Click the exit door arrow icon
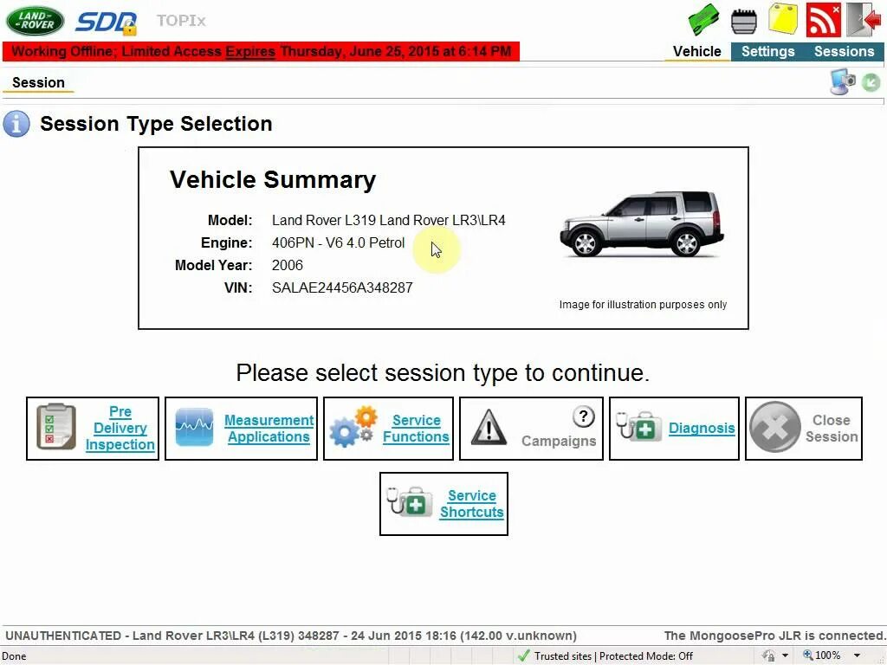This screenshot has width=887, height=665. click(864, 19)
